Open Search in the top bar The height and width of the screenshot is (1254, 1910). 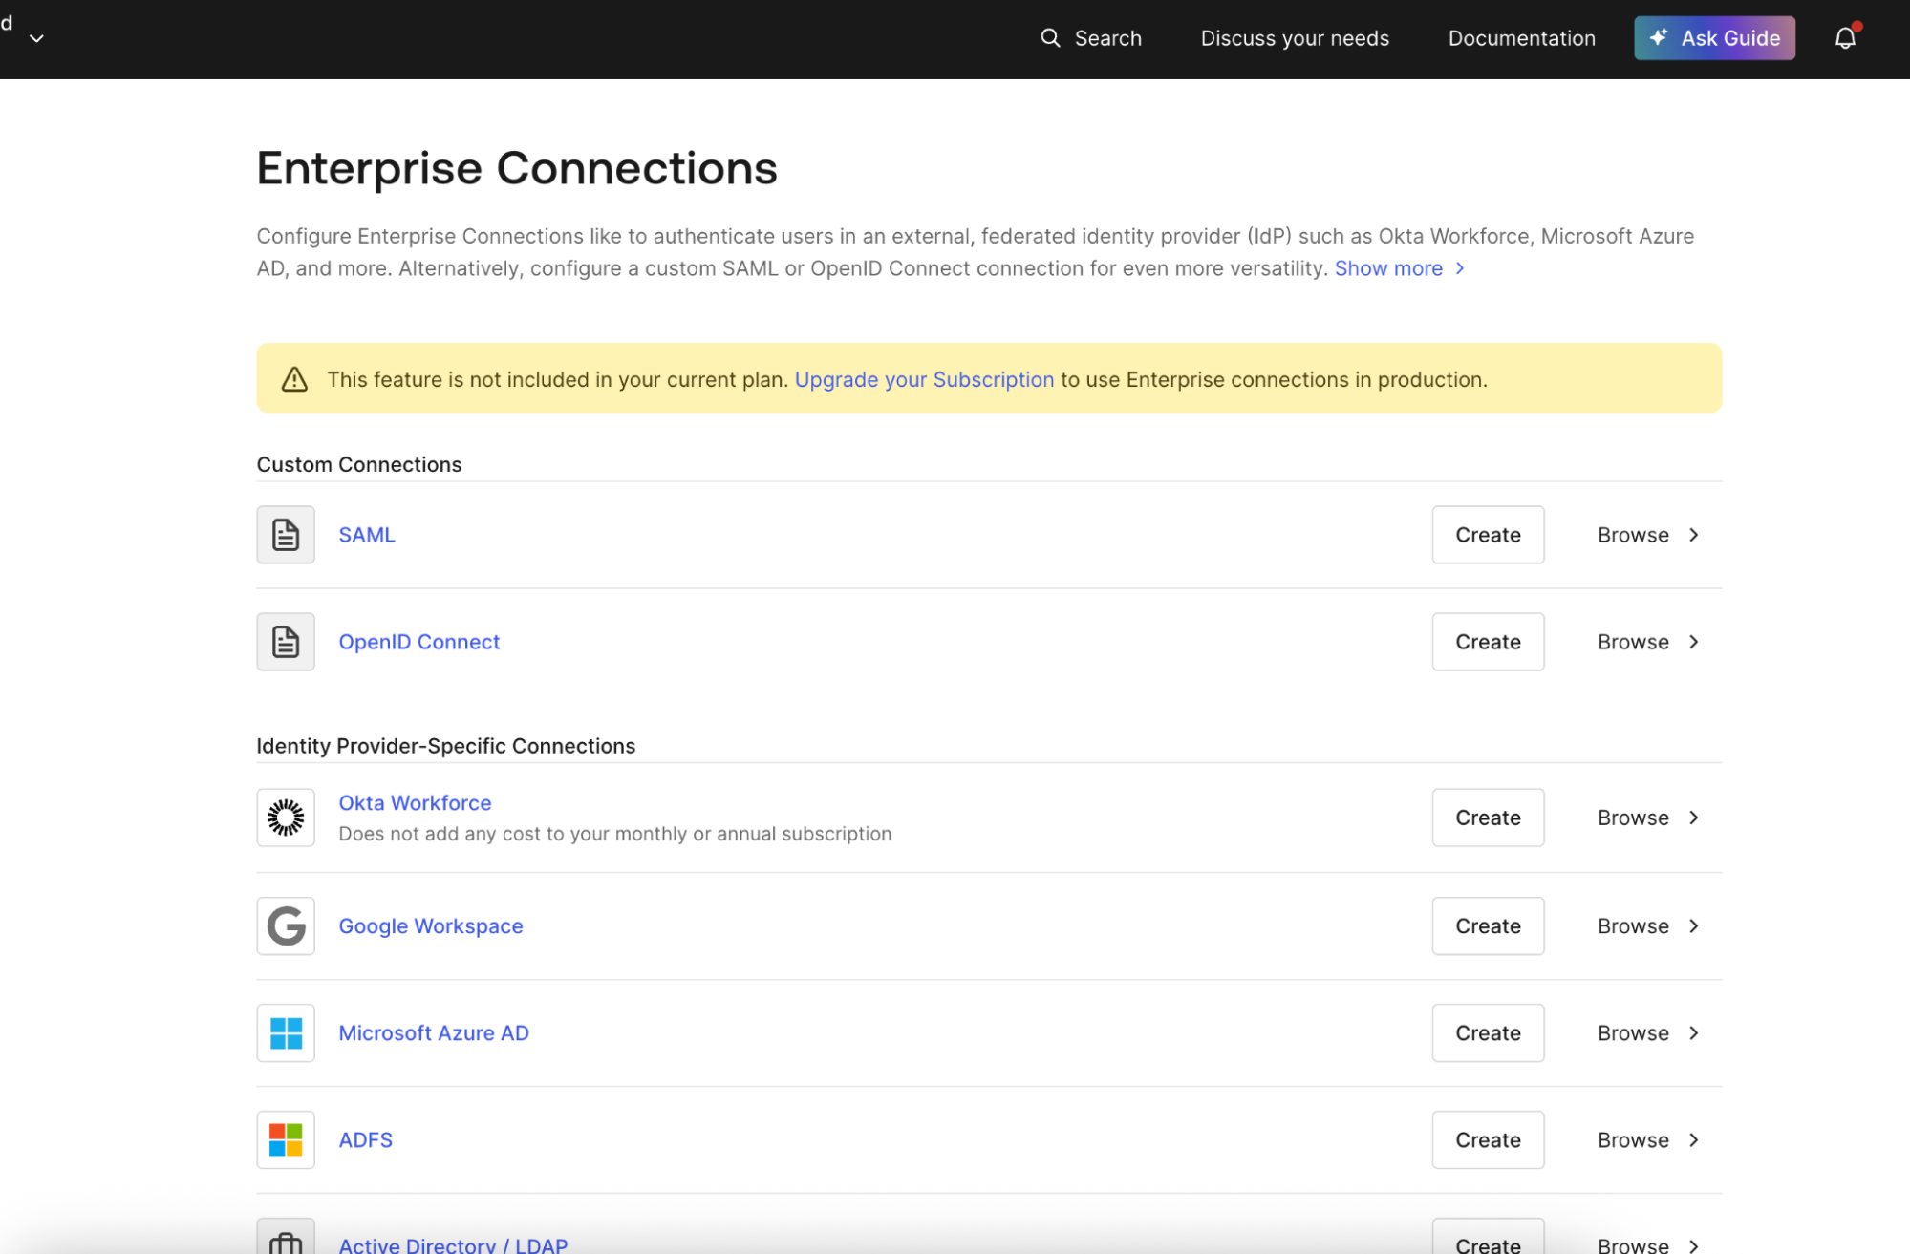[x=1090, y=38]
